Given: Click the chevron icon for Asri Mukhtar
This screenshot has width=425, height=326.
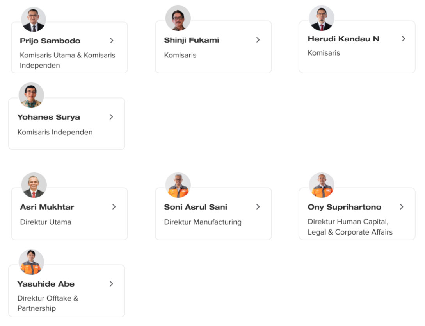Looking at the screenshot, I should (114, 207).
